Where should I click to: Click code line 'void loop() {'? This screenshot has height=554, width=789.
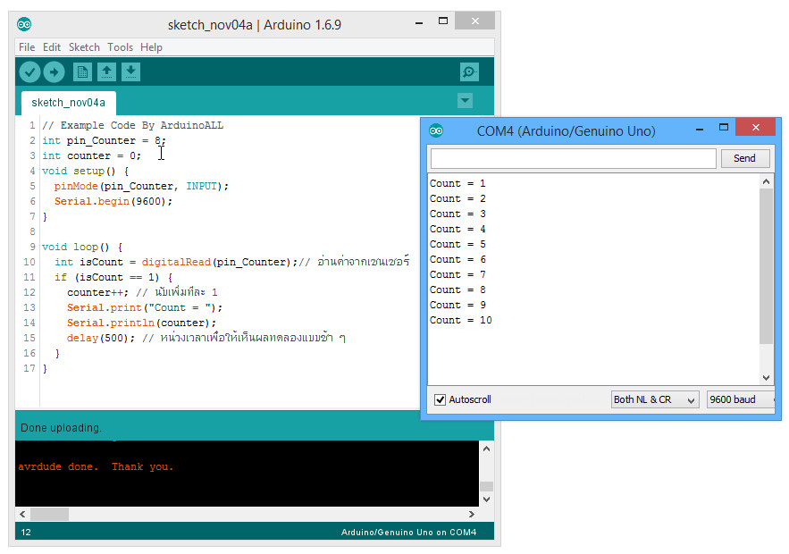point(82,247)
